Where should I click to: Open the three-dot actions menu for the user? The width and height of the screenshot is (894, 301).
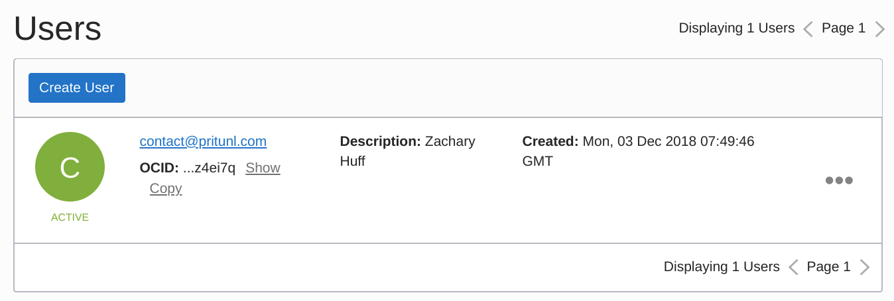click(838, 180)
